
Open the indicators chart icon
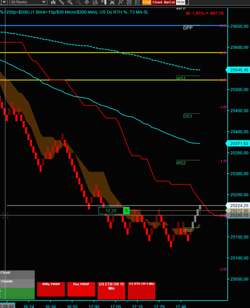[x=112, y=2]
